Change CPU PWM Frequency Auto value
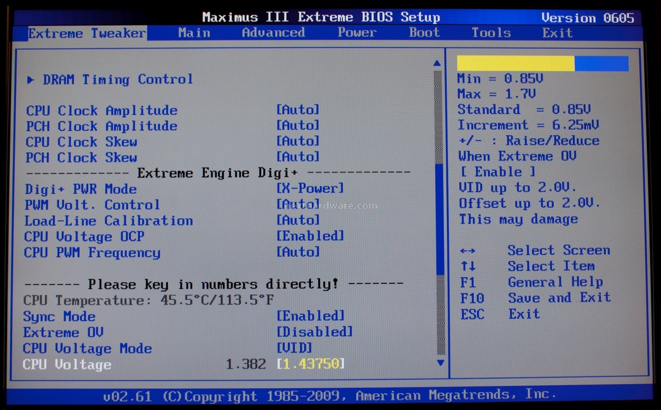This screenshot has height=410, width=661. tap(298, 252)
